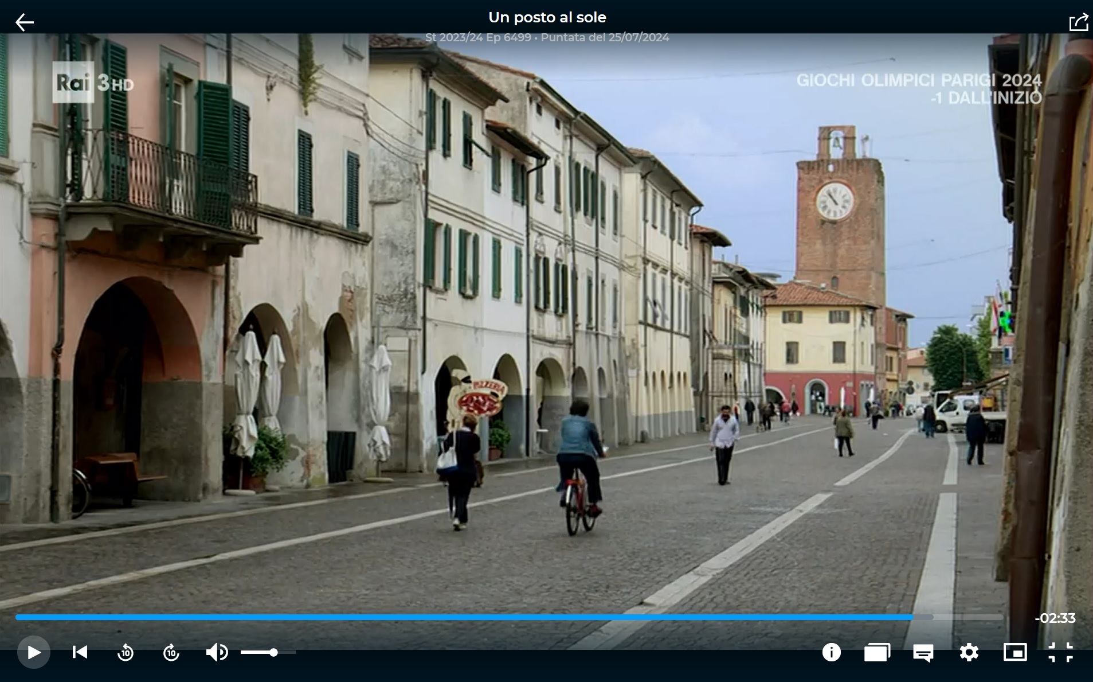Image resolution: width=1093 pixels, height=682 pixels.
Task: Skip forward 10 seconds
Action: point(171,652)
